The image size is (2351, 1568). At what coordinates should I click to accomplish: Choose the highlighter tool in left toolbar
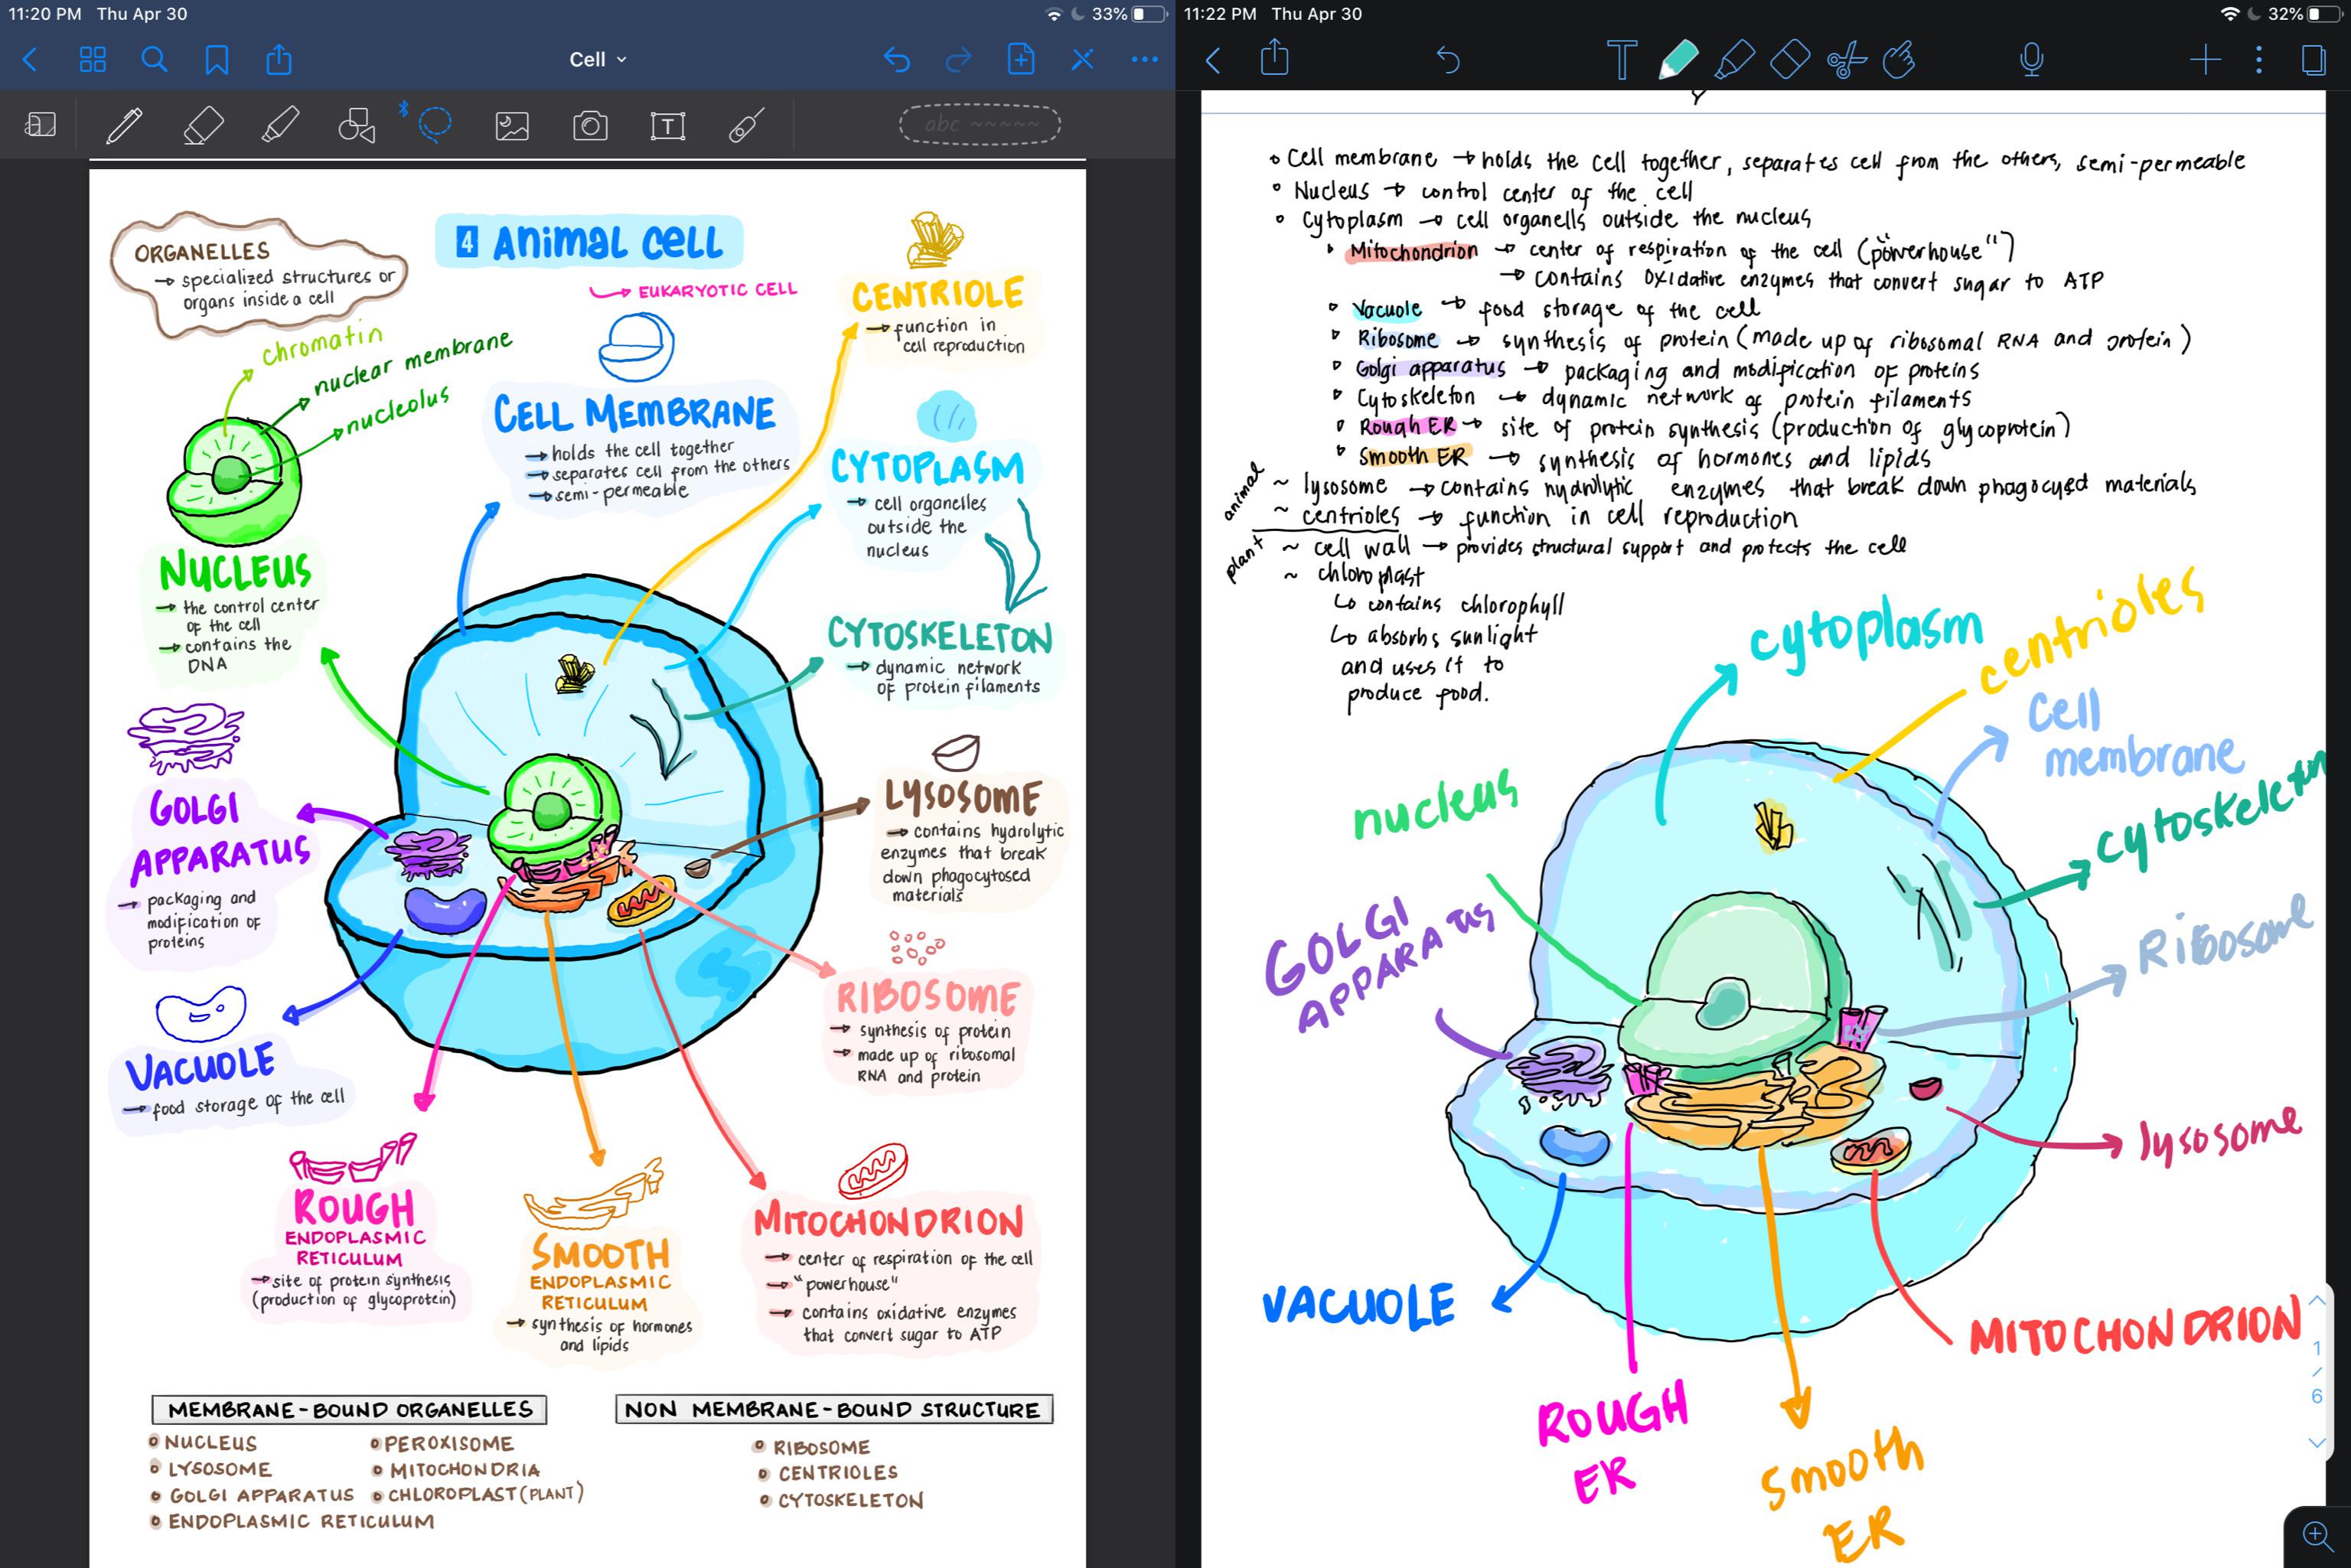(x=280, y=125)
